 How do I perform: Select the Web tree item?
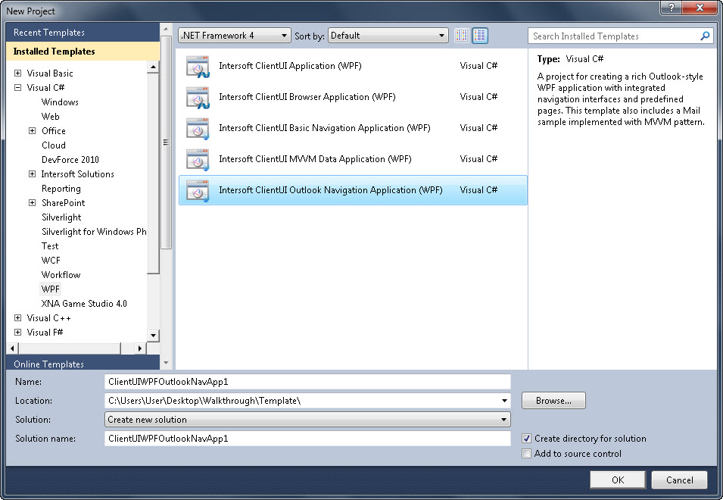point(50,116)
